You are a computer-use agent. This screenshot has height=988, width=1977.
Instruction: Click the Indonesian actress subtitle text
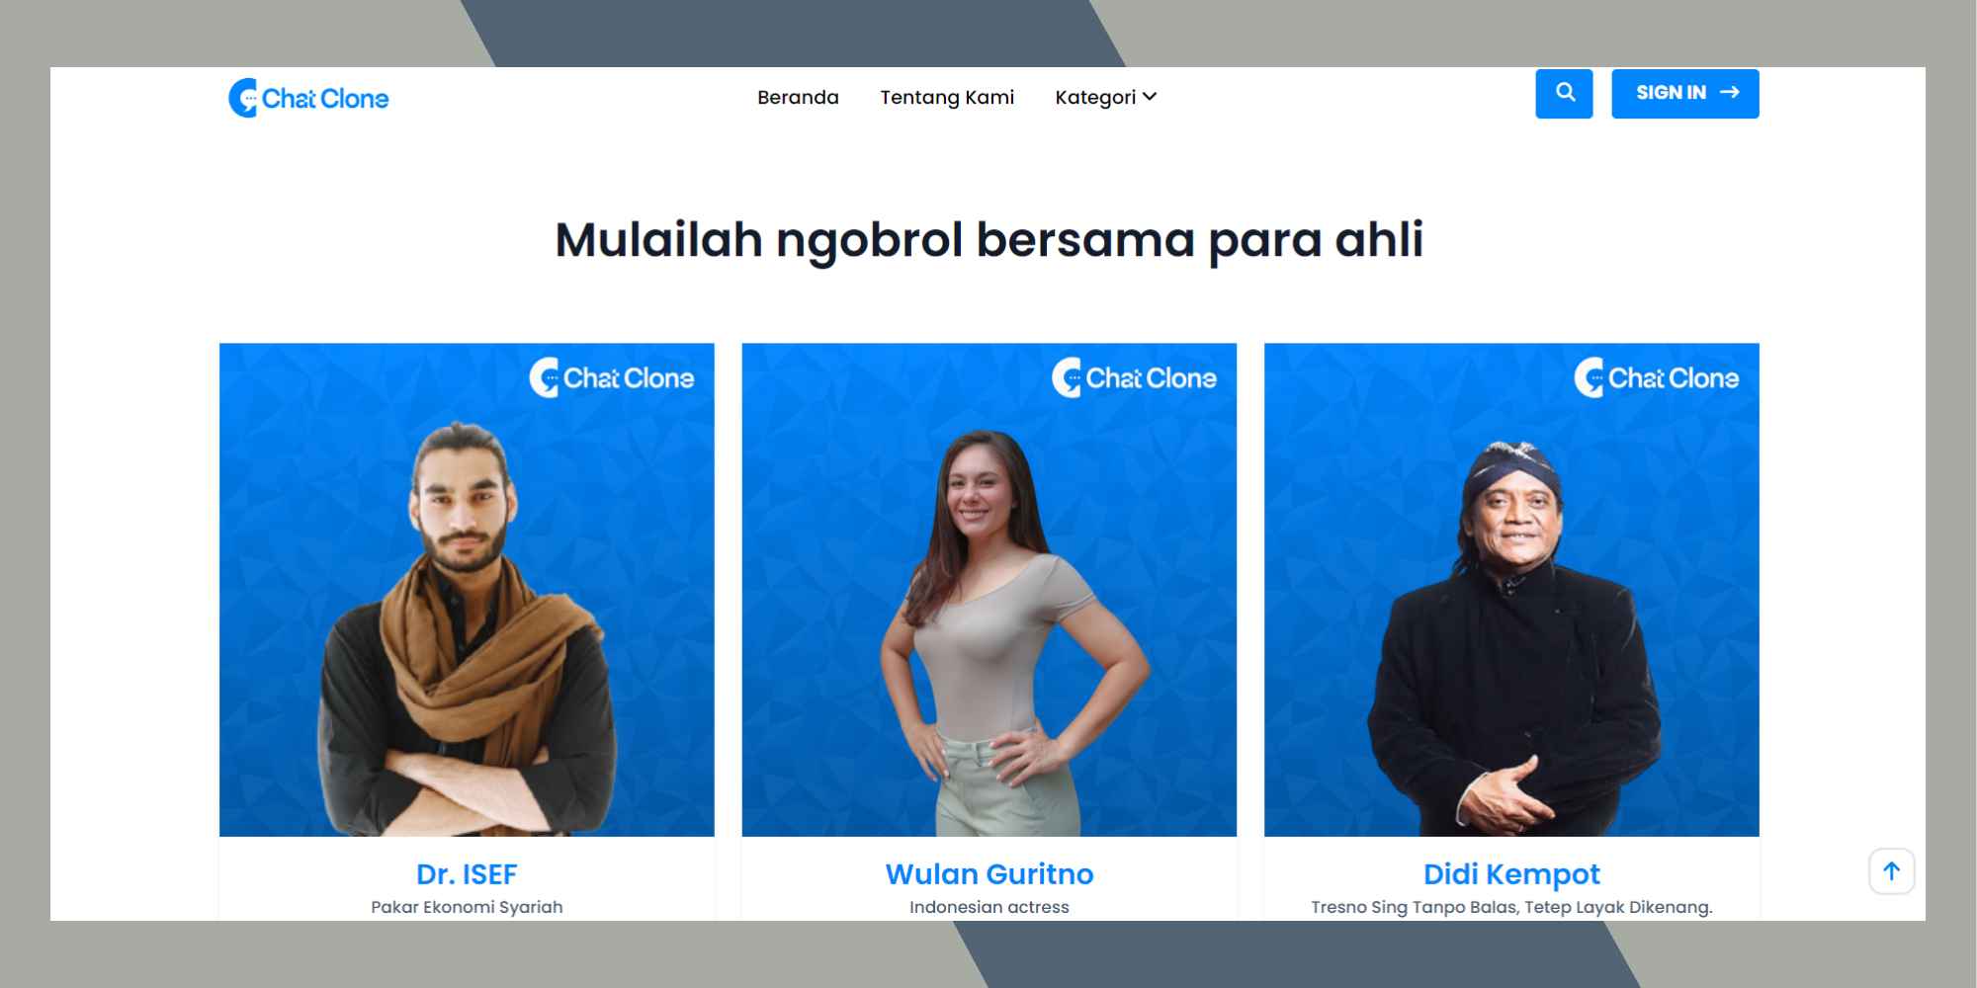point(989,907)
